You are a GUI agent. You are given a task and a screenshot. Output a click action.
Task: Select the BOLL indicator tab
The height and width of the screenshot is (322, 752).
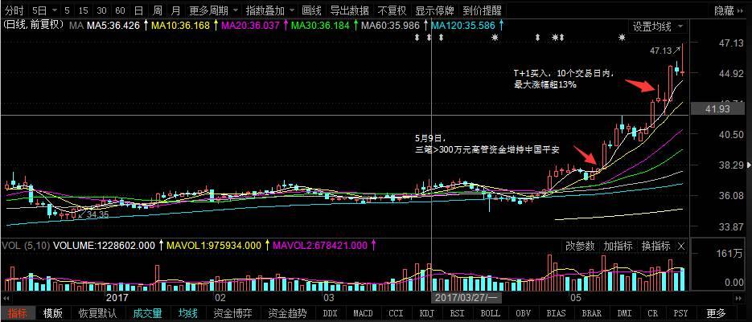click(x=490, y=313)
